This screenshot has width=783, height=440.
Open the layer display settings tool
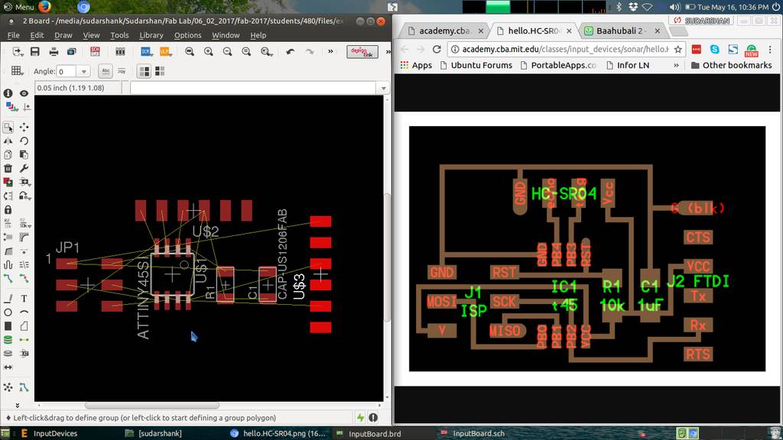pyautogui.click(x=11, y=107)
